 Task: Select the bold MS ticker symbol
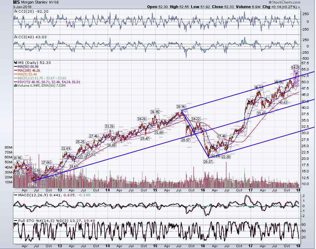16,2
